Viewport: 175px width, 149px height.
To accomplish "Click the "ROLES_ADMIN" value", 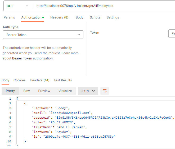I will coord(61,123).
